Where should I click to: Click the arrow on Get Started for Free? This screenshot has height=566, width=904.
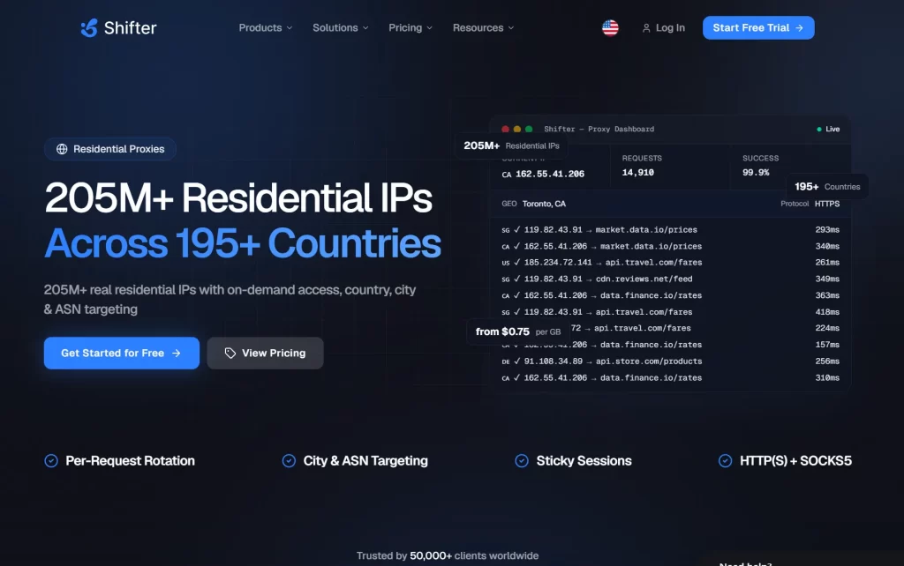click(x=177, y=353)
